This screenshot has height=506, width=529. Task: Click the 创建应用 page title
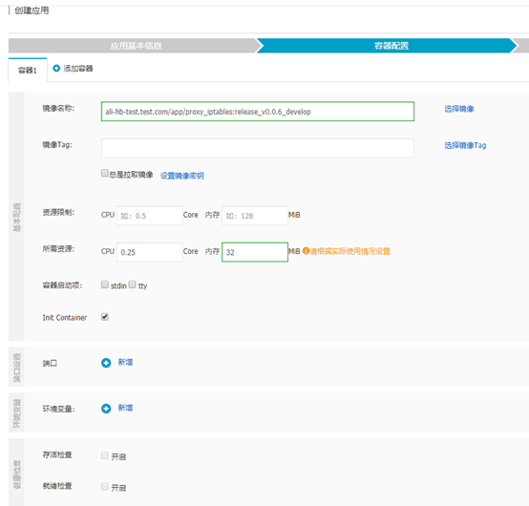(x=32, y=11)
